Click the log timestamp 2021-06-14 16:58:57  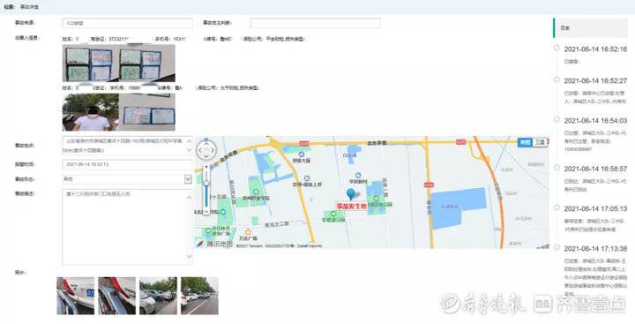(x=595, y=169)
